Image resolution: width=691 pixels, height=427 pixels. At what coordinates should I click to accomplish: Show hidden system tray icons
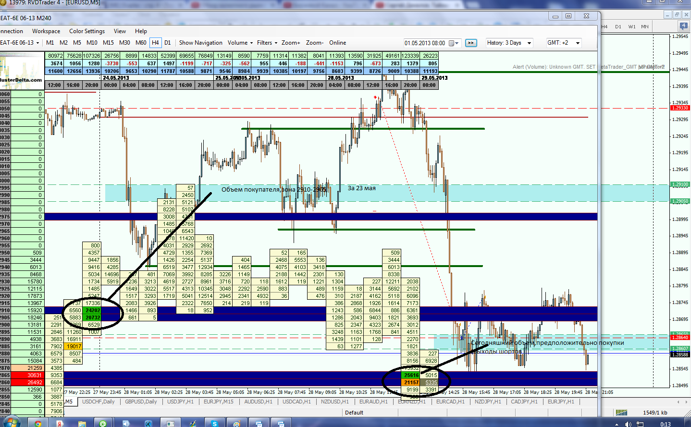tap(617, 424)
